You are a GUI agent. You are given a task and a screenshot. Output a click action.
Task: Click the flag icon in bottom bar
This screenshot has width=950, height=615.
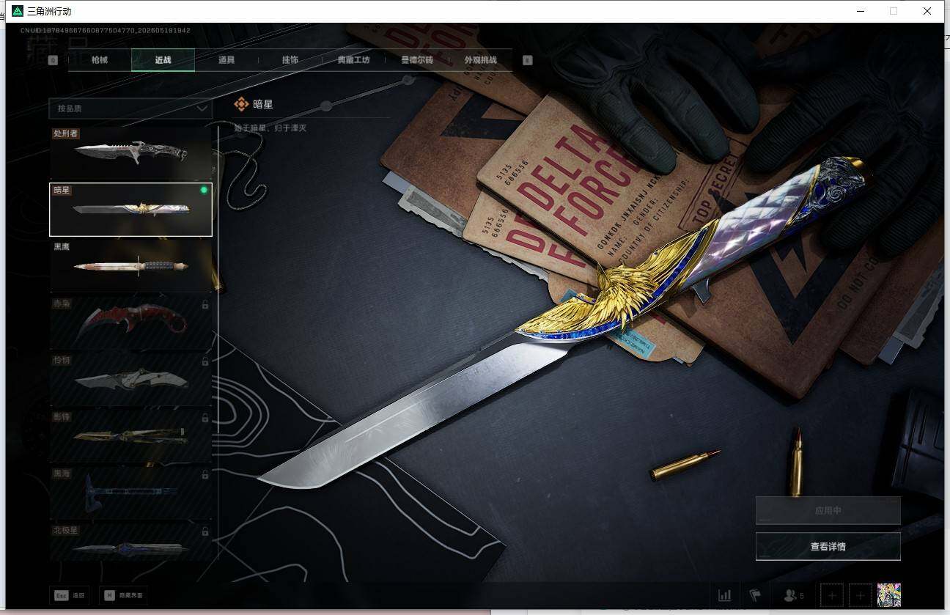tap(754, 595)
